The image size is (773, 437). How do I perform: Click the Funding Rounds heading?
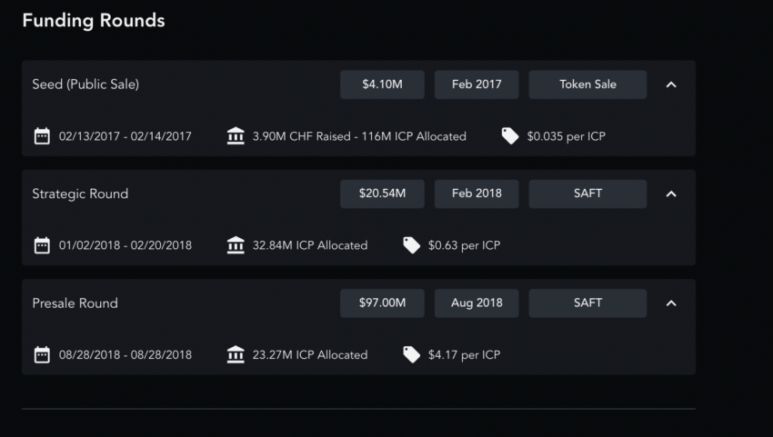[x=94, y=20]
